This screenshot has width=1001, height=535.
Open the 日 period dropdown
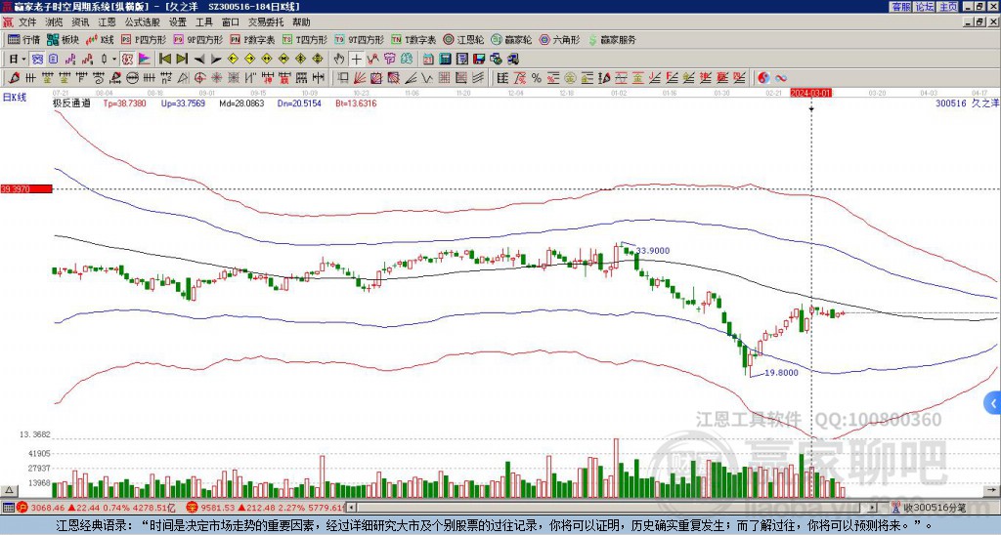[x=17, y=60]
